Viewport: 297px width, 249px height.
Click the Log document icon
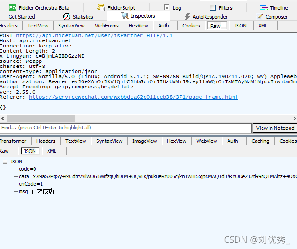click(166, 7)
